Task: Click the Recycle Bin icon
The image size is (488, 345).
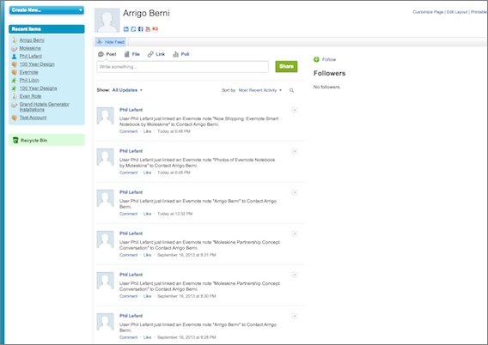Action: 15,141
